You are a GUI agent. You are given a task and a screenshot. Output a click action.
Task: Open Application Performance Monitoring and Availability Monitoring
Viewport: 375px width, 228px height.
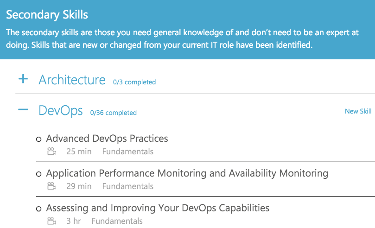[x=187, y=173]
